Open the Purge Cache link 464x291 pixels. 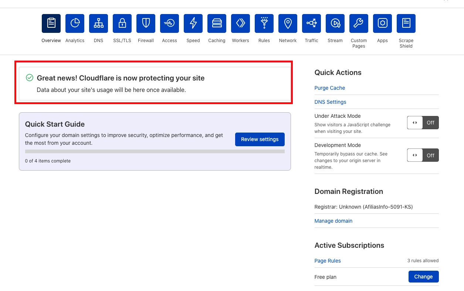330,88
